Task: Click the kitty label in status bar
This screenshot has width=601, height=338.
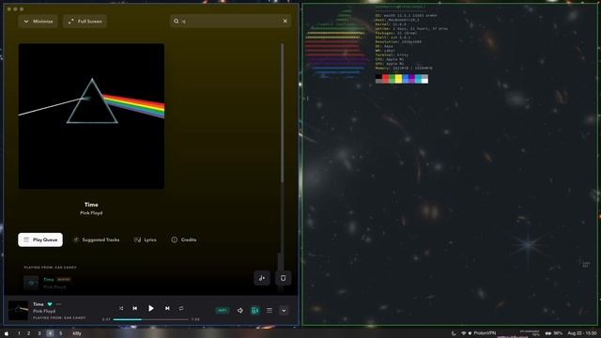Action: 77,333
